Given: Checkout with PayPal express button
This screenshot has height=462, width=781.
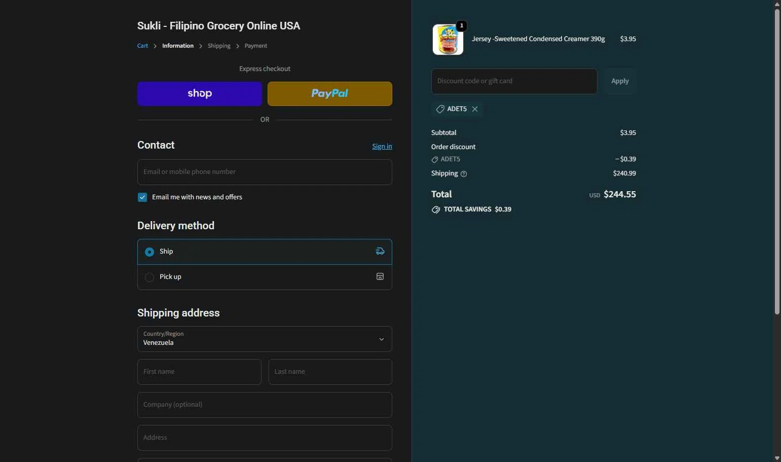Looking at the screenshot, I should pyautogui.click(x=330, y=94).
